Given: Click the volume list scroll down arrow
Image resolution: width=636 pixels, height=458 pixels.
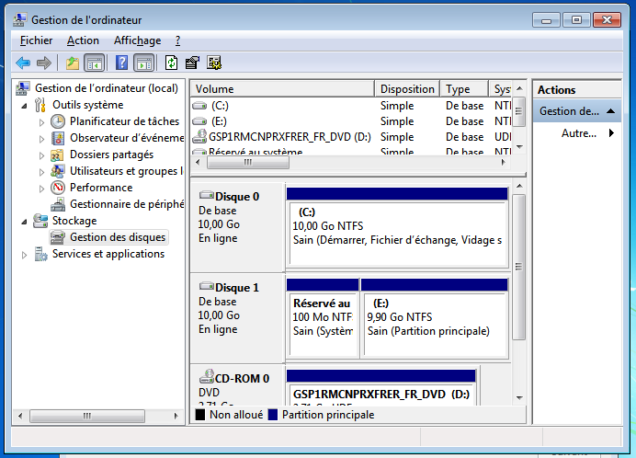Looking at the screenshot, I should (x=520, y=146).
